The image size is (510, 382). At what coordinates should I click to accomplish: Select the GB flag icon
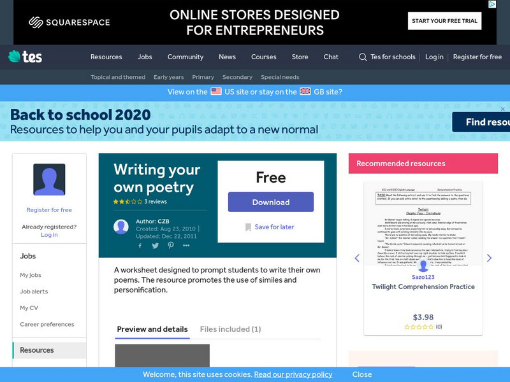click(x=305, y=91)
